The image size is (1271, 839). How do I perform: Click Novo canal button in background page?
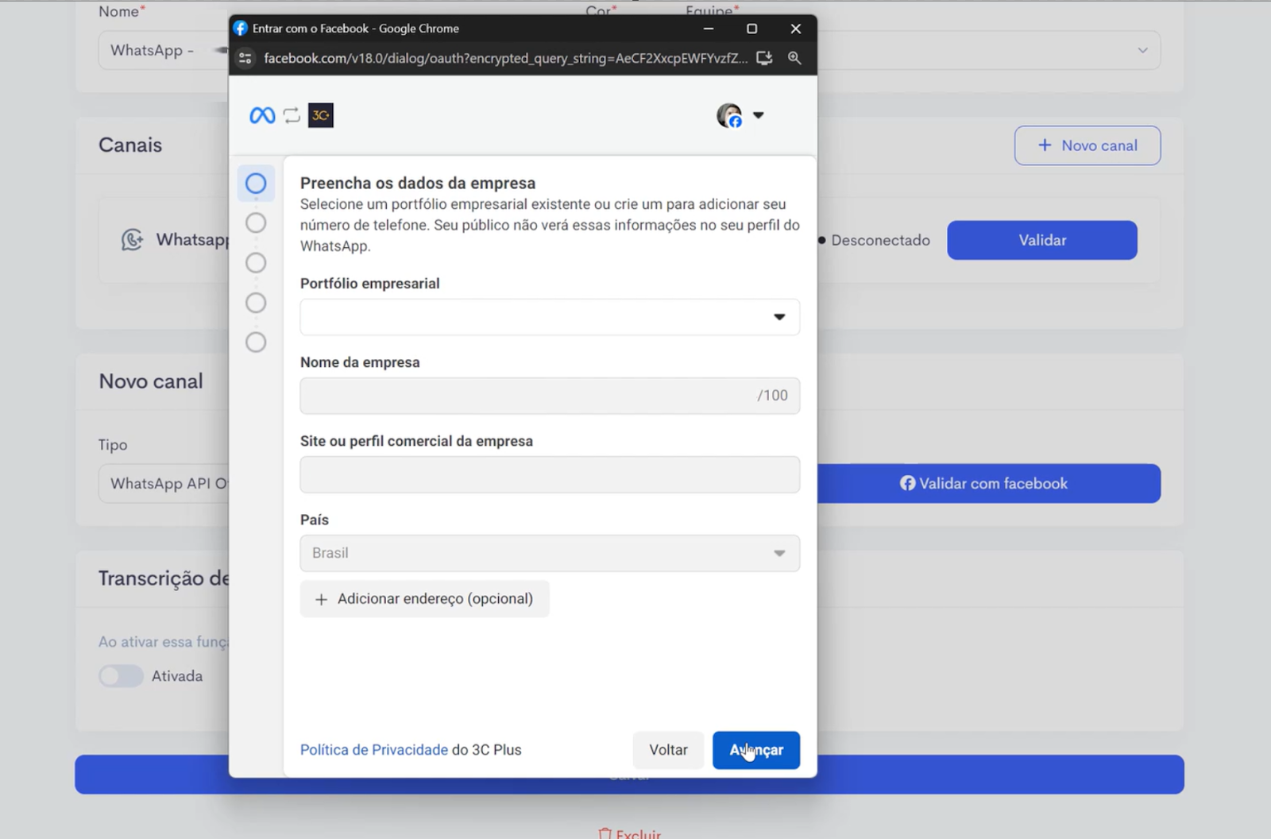click(x=1087, y=145)
